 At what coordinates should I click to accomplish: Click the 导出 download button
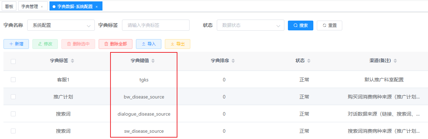pos(177,44)
